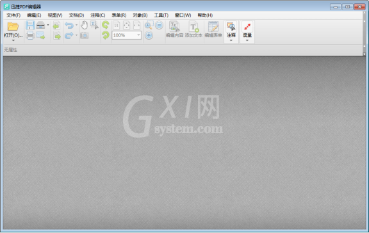
Task: Expand the 打开(O) dropdown arrow
Action: tap(13, 40)
